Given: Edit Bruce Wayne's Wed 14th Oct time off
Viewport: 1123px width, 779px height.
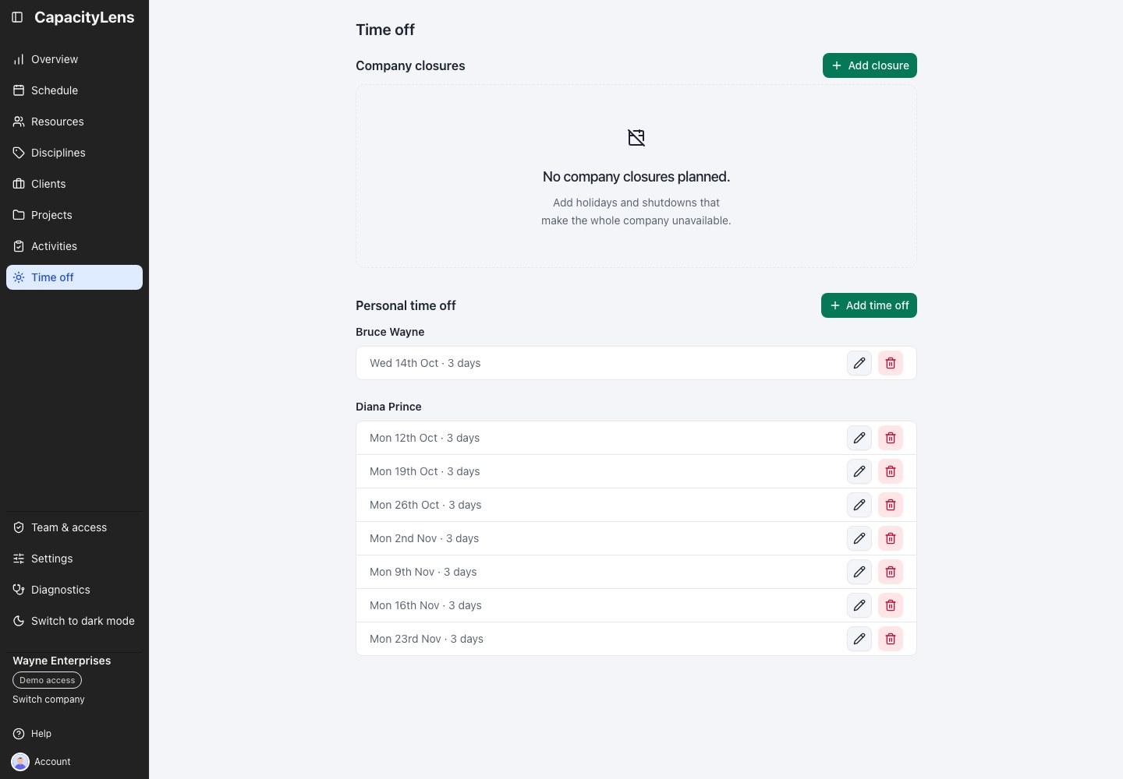Looking at the screenshot, I should [x=859, y=363].
